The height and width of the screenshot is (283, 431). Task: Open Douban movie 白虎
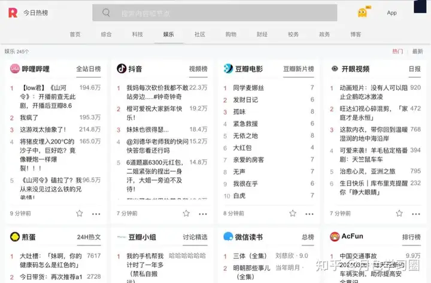click(239, 196)
